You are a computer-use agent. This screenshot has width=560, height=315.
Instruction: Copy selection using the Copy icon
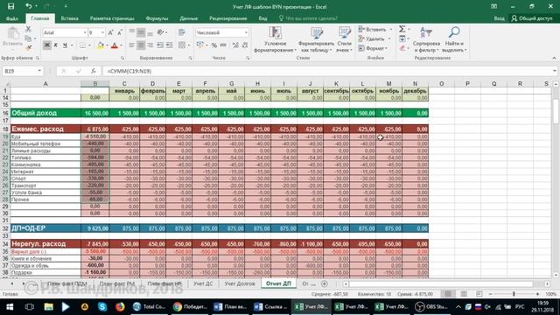point(28,38)
